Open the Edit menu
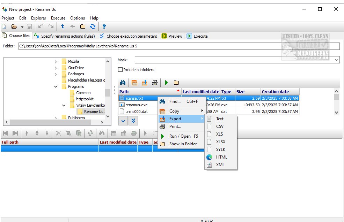This screenshot has width=344, height=222. coord(23,18)
